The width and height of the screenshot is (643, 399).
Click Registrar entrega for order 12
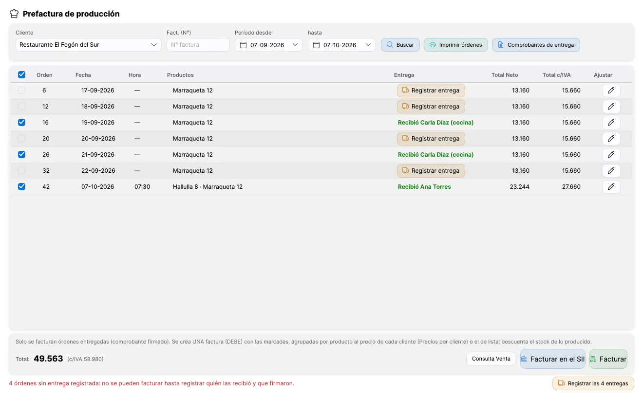pos(431,107)
